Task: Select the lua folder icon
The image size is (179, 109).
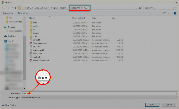Action: point(31,30)
